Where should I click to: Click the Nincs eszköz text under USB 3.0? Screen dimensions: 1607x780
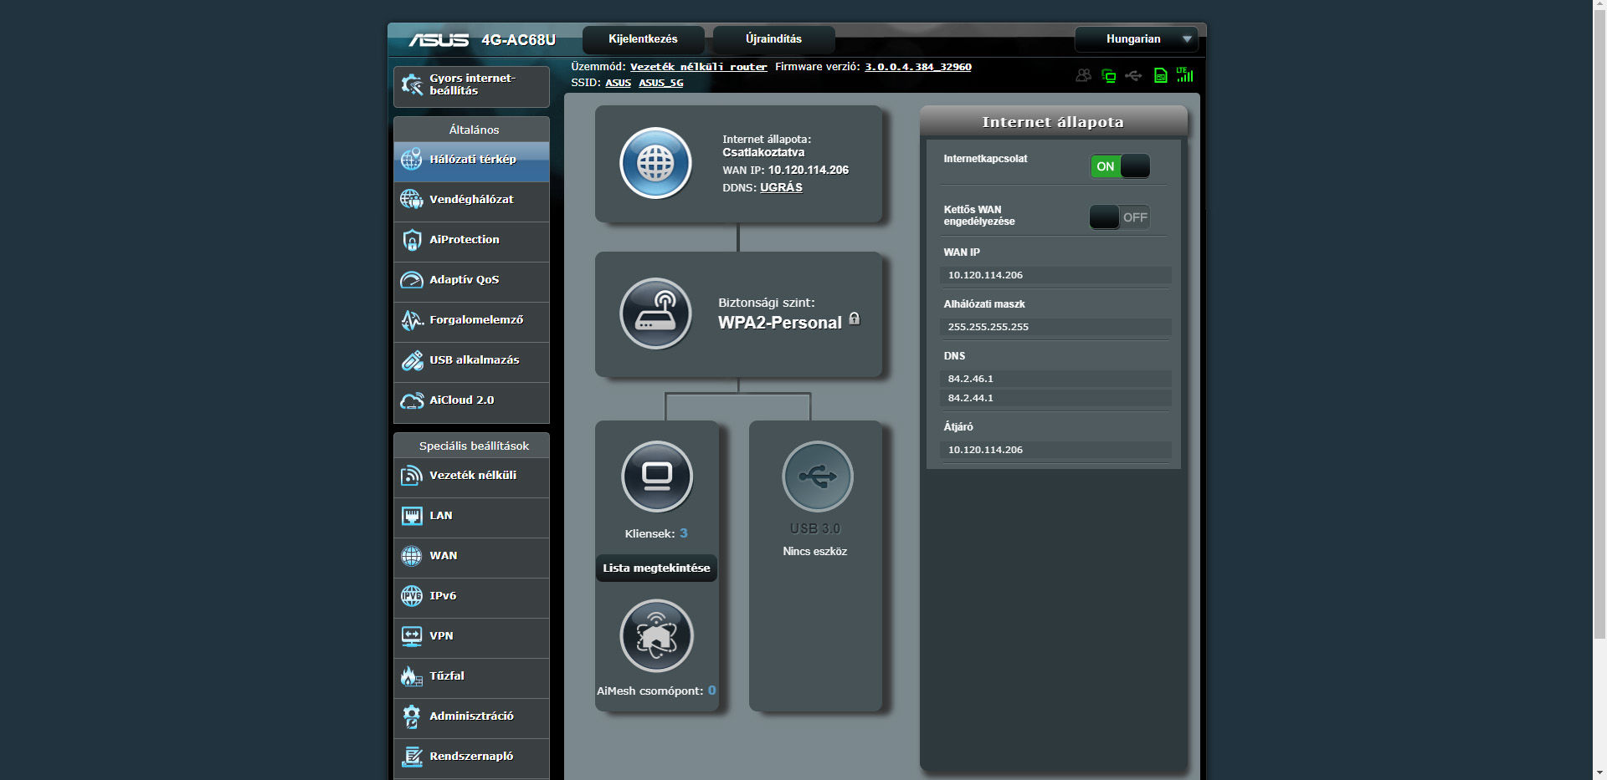point(814,552)
